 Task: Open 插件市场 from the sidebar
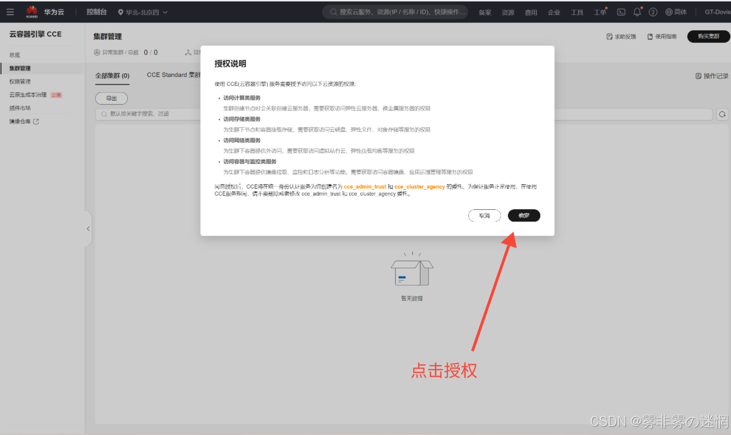point(20,108)
